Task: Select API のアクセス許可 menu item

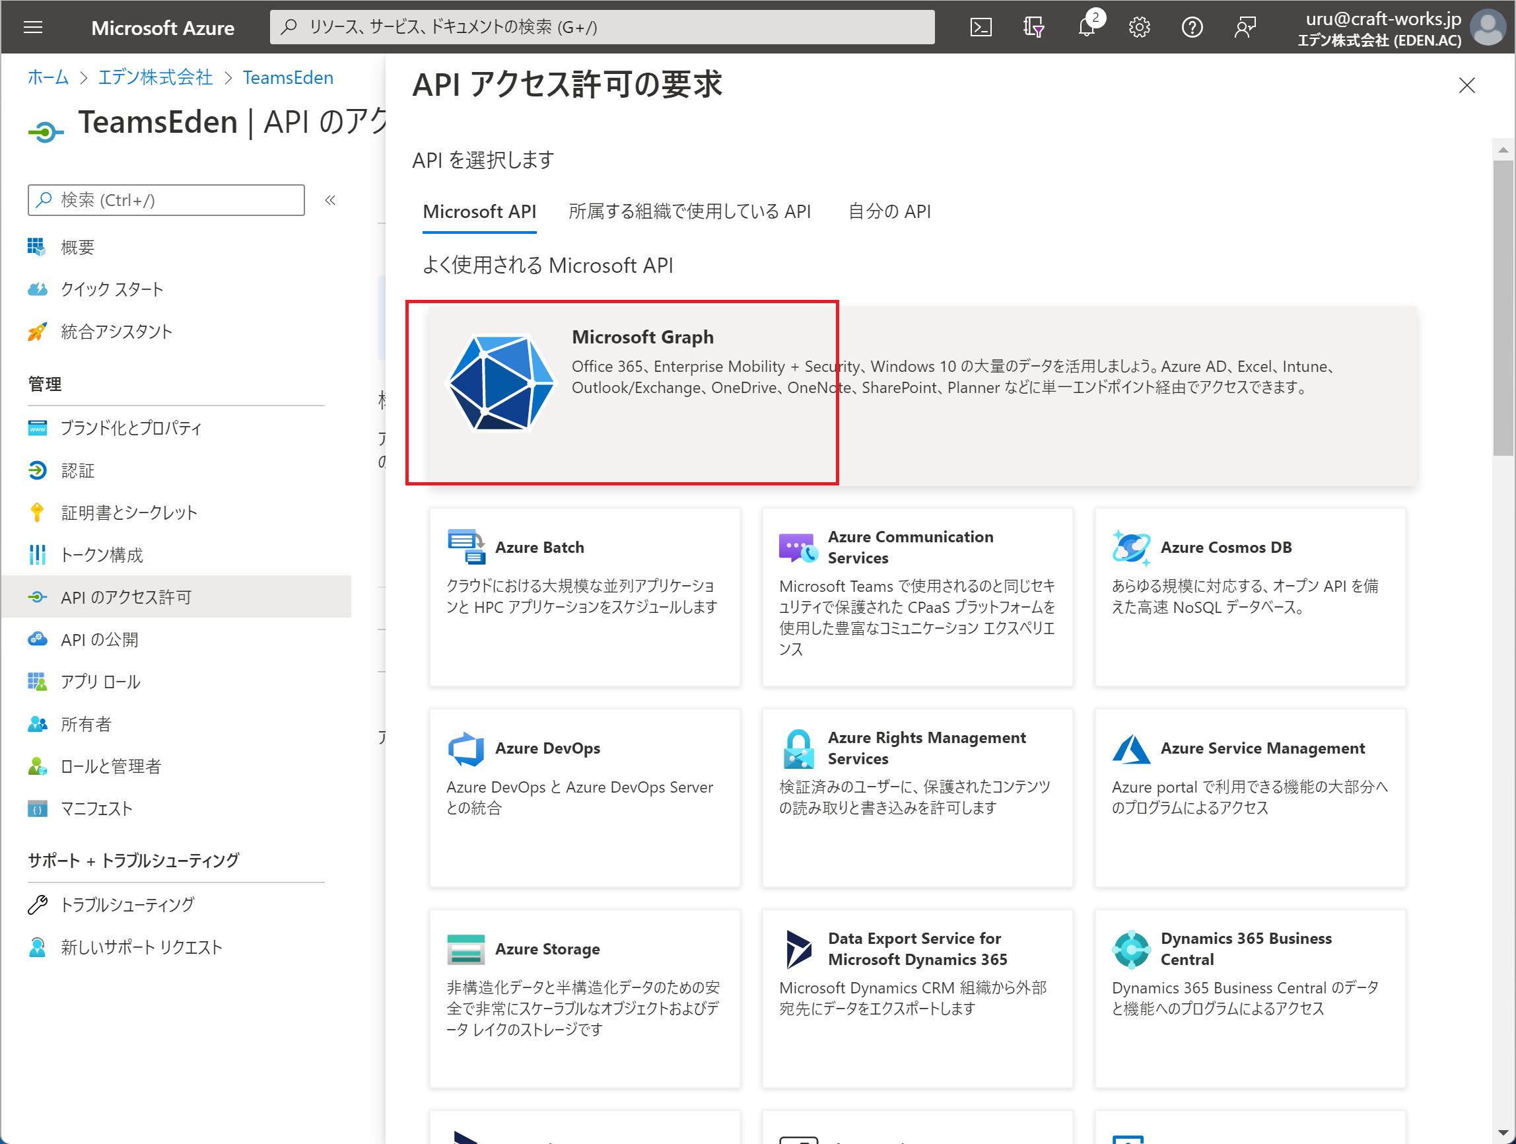Action: tap(176, 597)
